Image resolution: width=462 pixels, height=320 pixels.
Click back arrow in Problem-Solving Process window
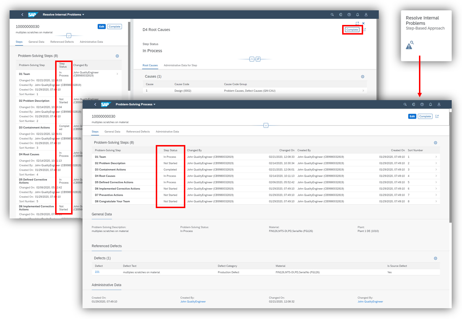(x=95, y=104)
